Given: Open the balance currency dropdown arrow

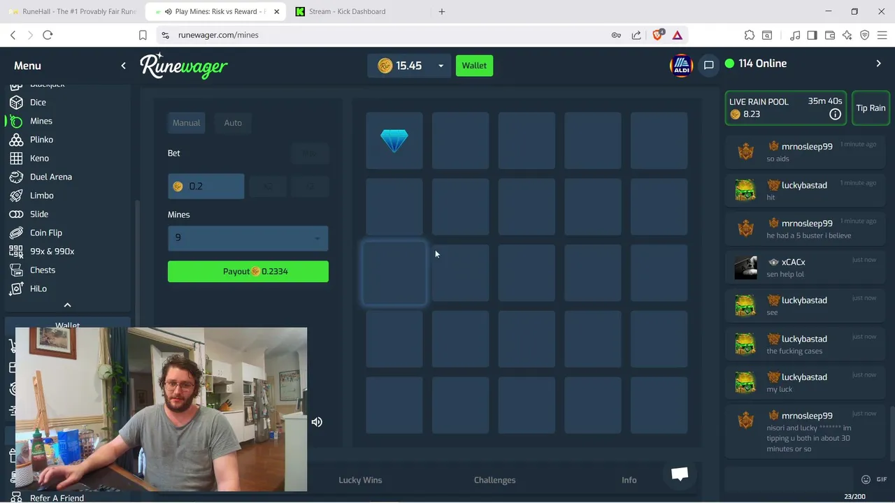Looking at the screenshot, I should tap(441, 66).
